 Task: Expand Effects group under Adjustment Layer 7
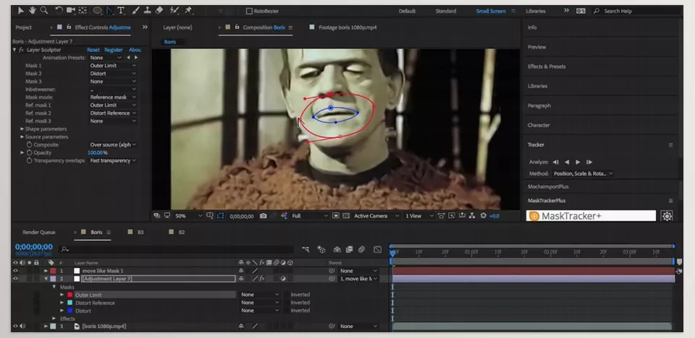pos(54,318)
